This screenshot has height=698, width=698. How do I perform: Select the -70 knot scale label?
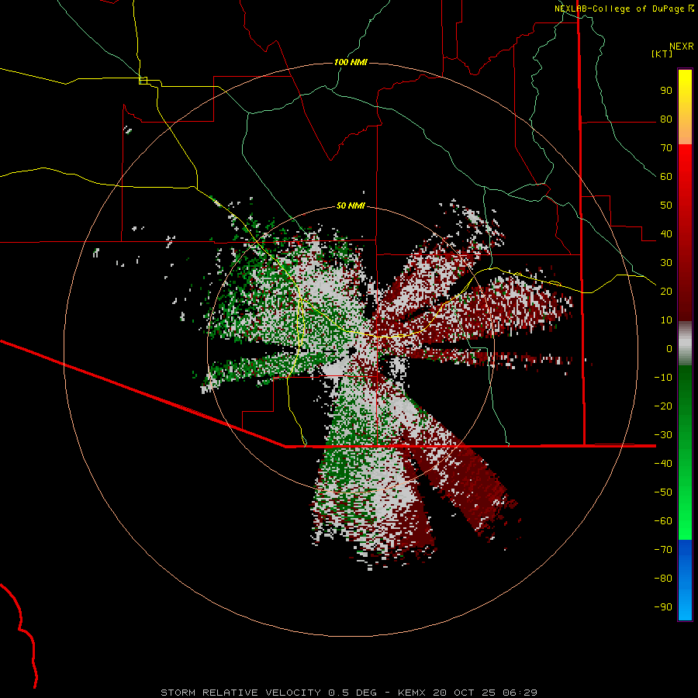[x=663, y=550]
